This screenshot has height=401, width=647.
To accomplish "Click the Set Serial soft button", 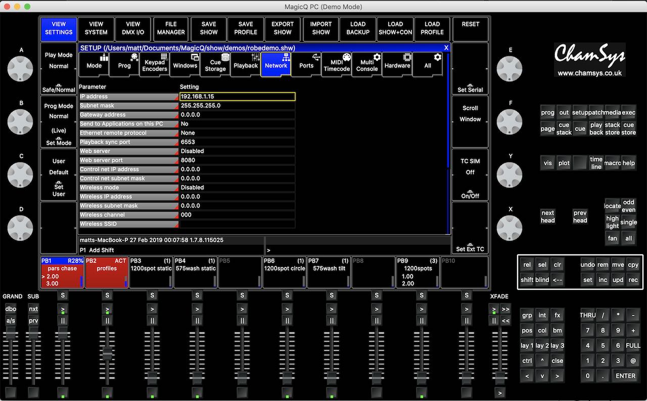I will point(470,69).
